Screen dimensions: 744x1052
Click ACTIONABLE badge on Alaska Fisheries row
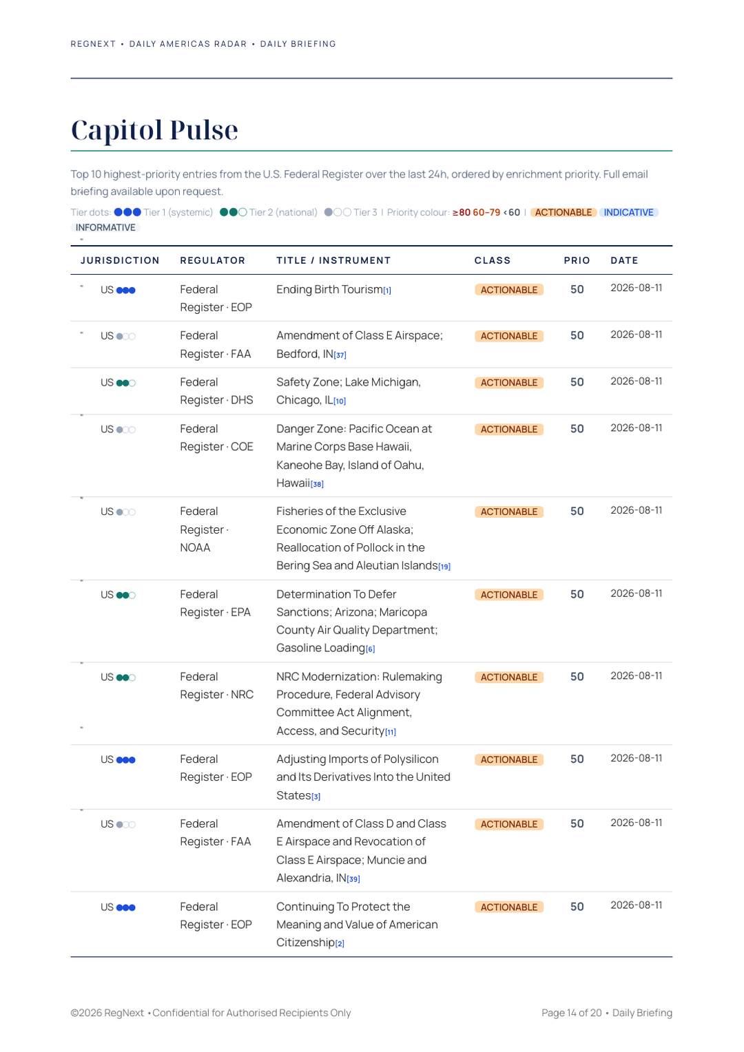(x=509, y=512)
